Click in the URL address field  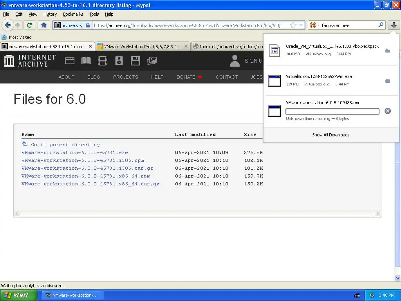point(191,25)
